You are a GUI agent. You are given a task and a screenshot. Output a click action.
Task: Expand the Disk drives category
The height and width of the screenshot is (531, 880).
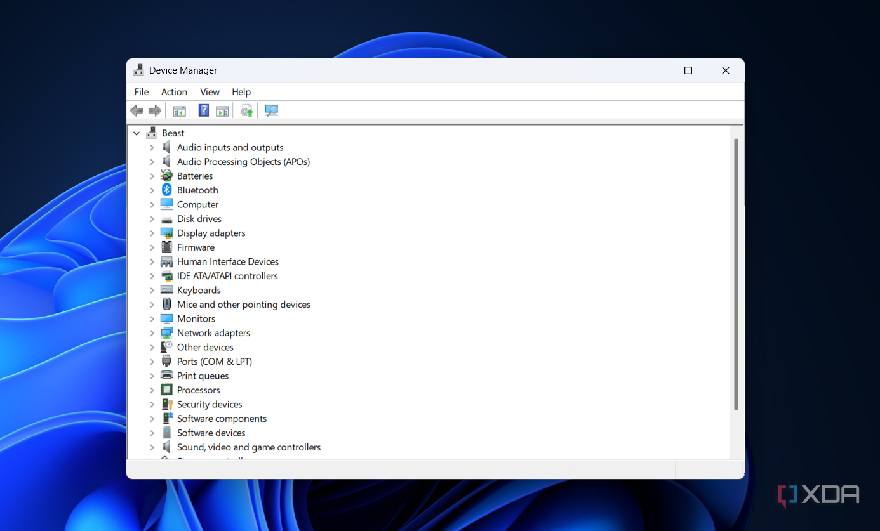pyautogui.click(x=152, y=219)
